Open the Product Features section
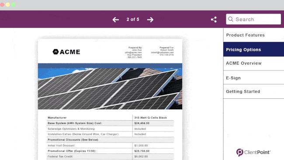Image resolution: width=284 pixels, height=160 pixels. [253, 35]
